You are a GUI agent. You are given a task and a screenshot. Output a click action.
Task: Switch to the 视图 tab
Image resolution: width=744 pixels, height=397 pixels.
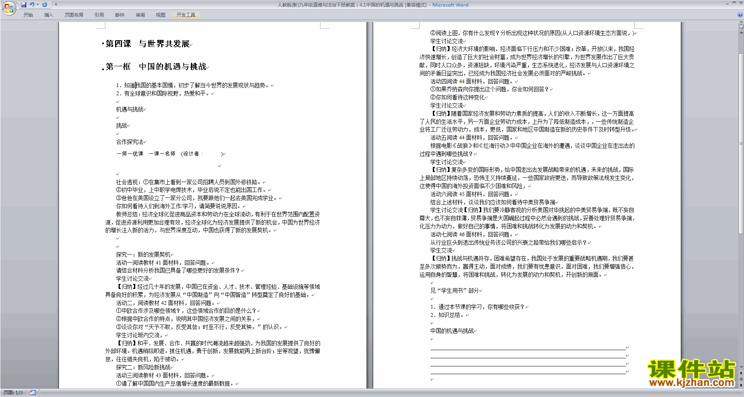[161, 15]
